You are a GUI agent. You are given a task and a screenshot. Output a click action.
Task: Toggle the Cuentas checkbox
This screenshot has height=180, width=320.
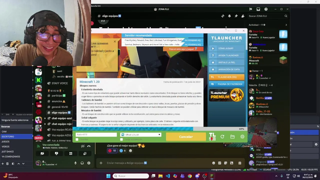click(x=77, y=139)
